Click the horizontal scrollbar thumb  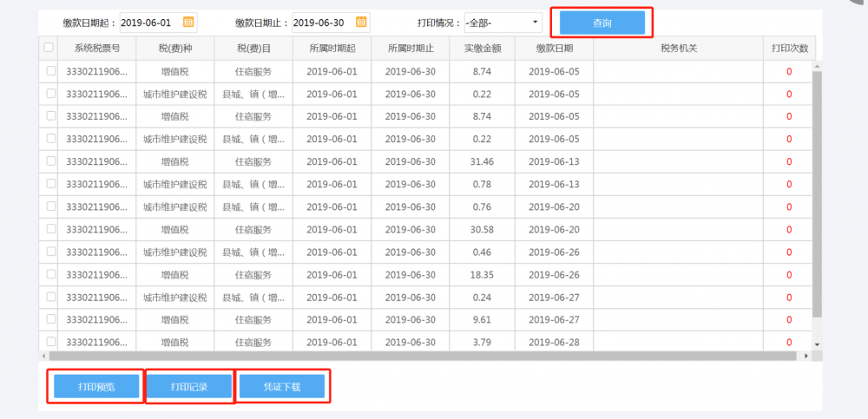[417, 356]
